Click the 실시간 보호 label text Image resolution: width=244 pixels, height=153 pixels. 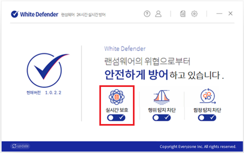pos(117,110)
